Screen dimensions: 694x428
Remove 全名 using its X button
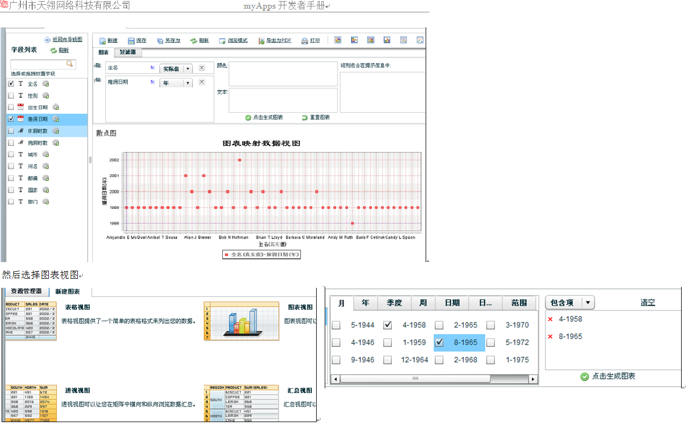pos(202,68)
